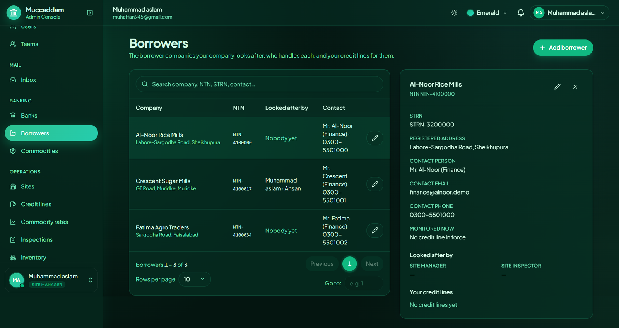Expand the top-right user account menu
Screen dimensions: 619x328
(x=569, y=13)
